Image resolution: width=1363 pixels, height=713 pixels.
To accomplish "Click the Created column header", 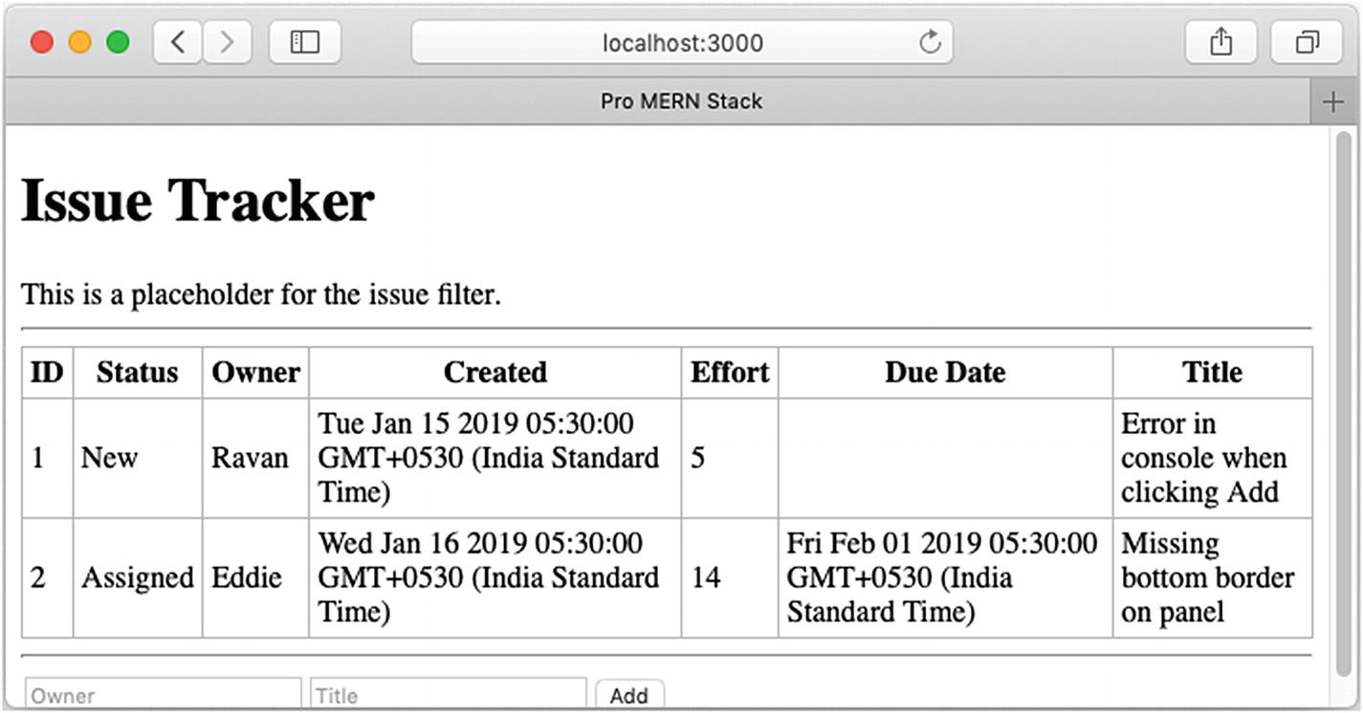I will click(495, 373).
